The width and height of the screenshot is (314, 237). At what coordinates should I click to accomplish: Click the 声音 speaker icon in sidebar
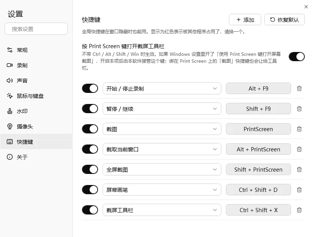click(10, 81)
